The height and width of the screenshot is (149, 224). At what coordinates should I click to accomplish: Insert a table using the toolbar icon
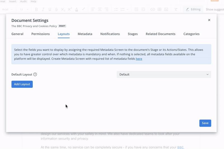[x=159, y=10]
